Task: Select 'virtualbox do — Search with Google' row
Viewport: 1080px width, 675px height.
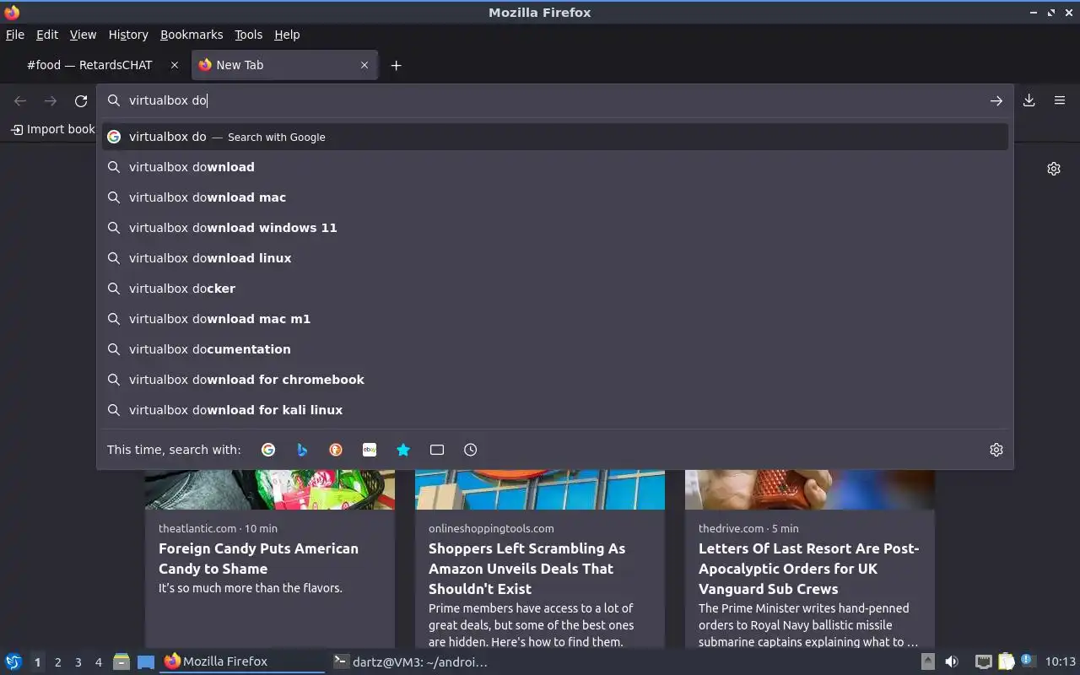Action: (x=555, y=137)
